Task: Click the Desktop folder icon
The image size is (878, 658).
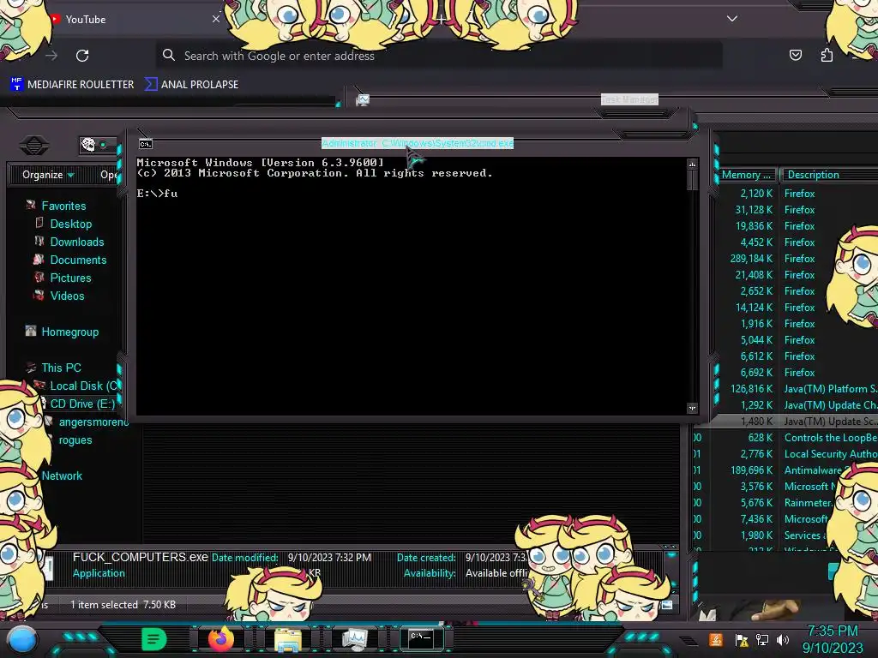Action: tap(39, 223)
